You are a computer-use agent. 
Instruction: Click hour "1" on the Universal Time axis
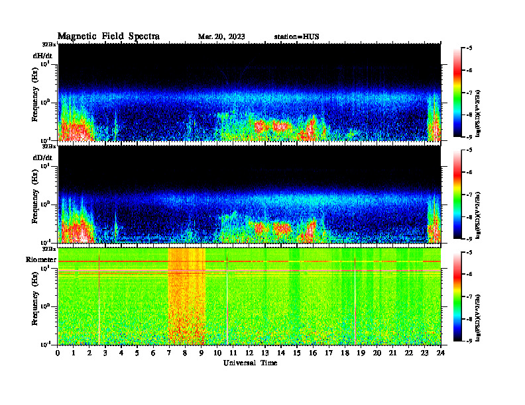pyautogui.click(x=74, y=353)
